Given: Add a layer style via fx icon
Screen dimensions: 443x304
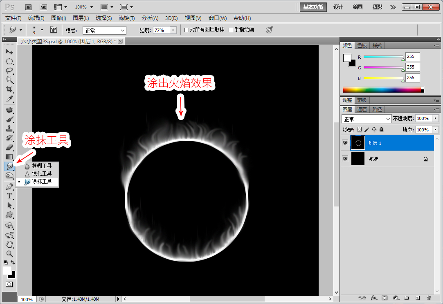Looking at the screenshot, I should [373, 298].
